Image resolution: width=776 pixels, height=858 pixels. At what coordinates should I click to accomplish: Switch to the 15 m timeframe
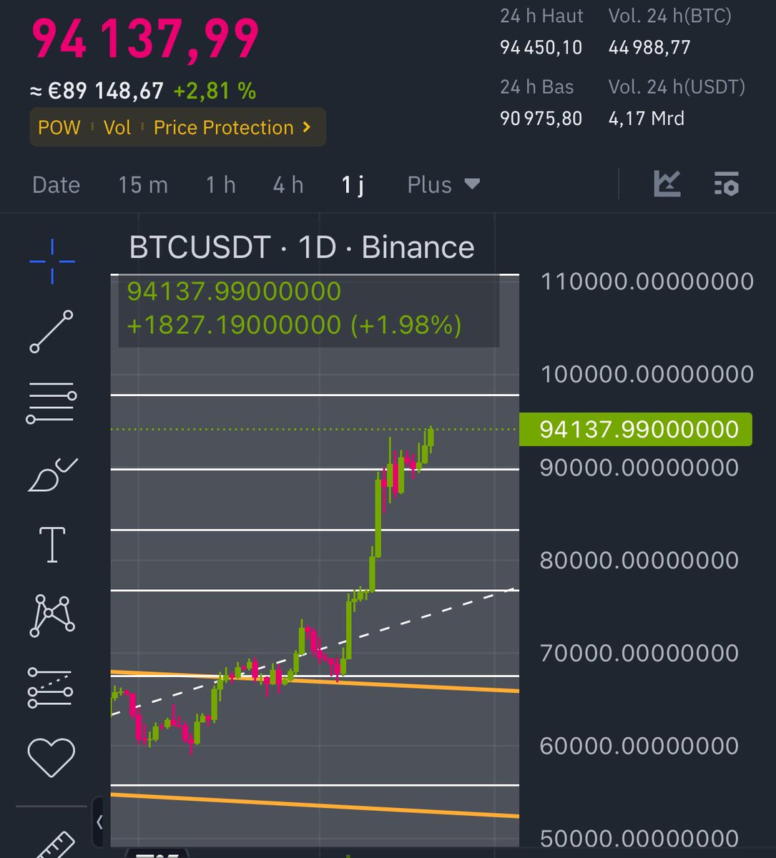[x=143, y=185]
